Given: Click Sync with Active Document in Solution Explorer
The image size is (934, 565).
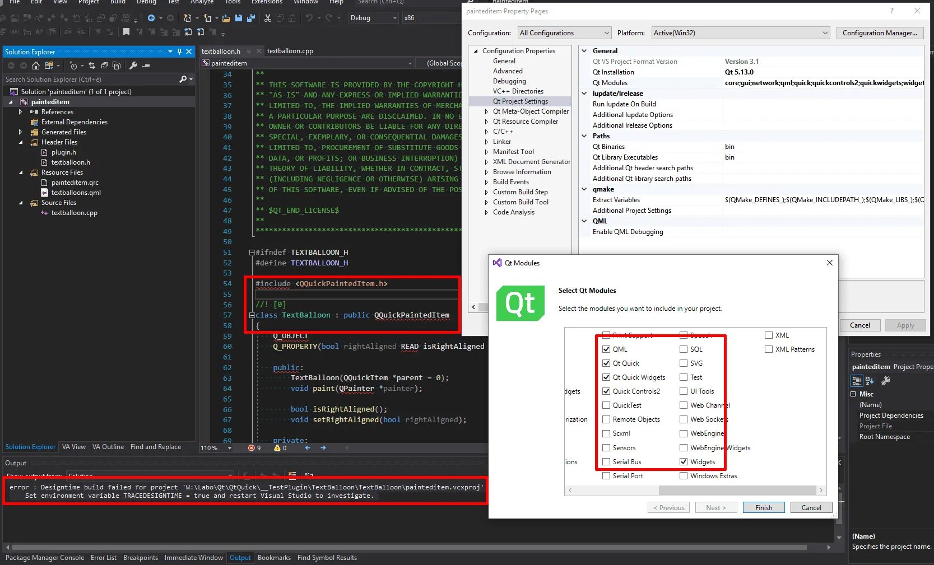Looking at the screenshot, I should (x=92, y=66).
